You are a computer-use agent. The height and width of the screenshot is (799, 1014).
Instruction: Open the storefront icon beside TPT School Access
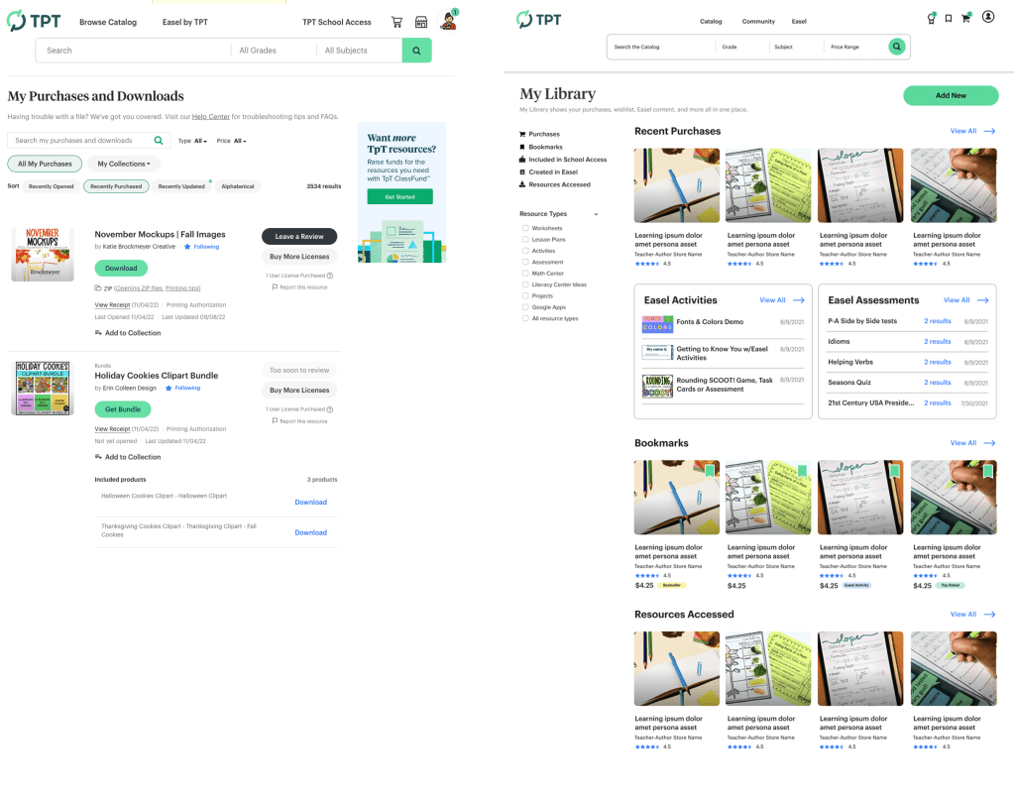(x=421, y=22)
